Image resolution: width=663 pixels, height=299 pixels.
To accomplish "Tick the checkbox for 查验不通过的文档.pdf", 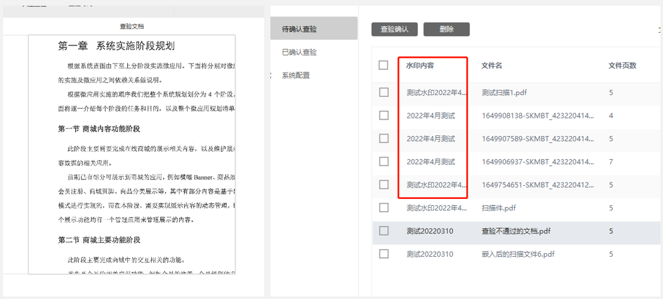I will 384,231.
